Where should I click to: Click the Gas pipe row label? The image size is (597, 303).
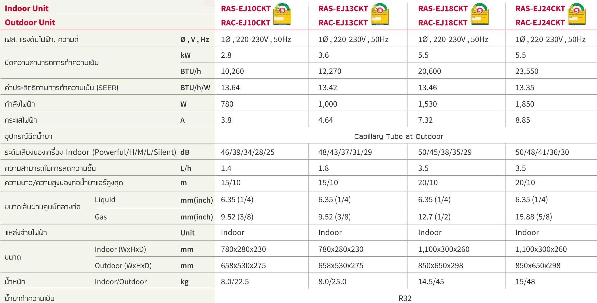(x=101, y=217)
